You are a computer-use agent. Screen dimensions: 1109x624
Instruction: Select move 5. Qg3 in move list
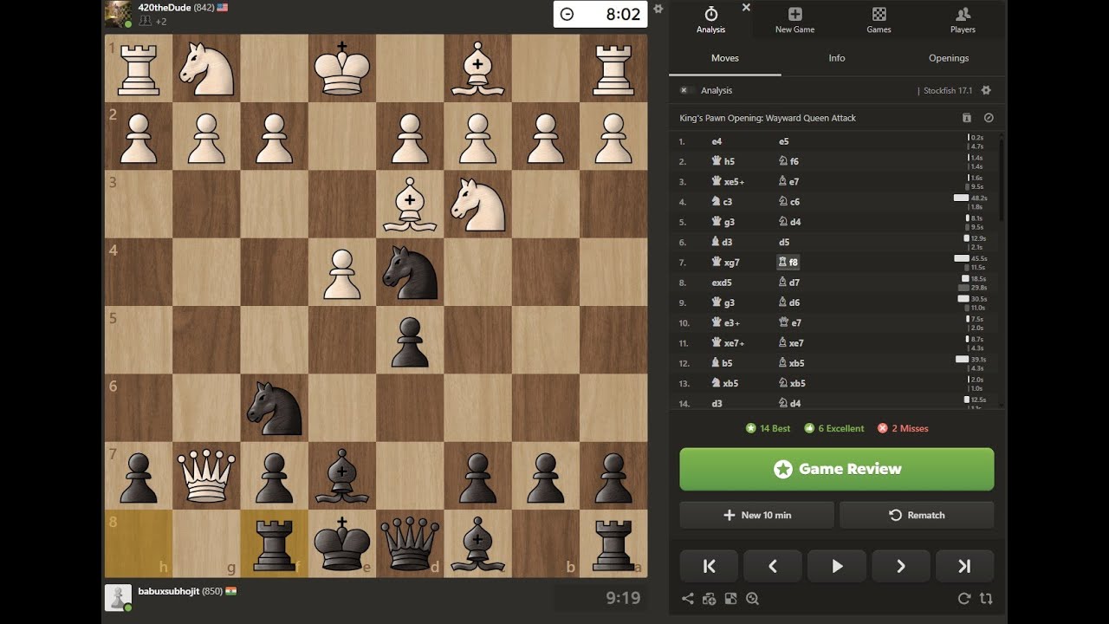[723, 222]
